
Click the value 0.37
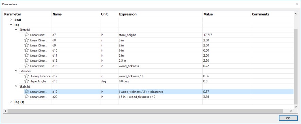pyautogui.click(x=206, y=92)
